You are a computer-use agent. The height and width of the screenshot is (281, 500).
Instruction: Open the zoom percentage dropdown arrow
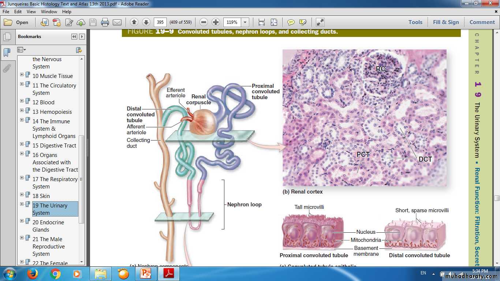[245, 22]
